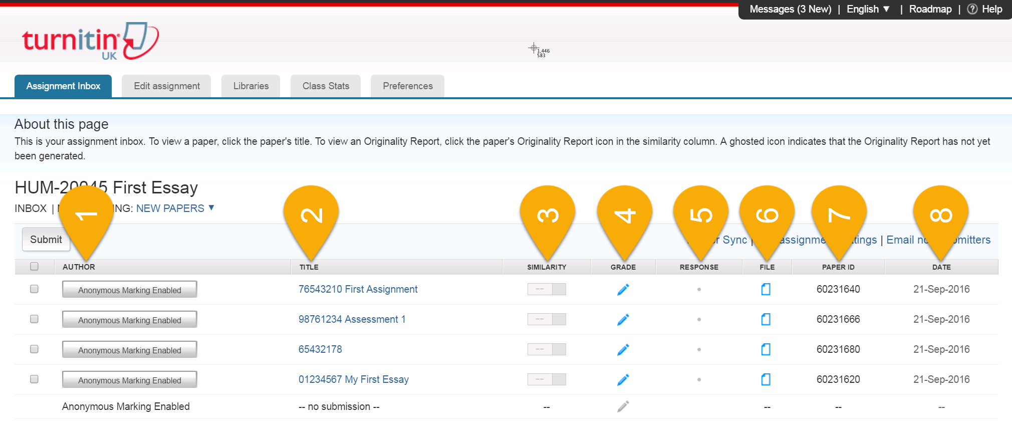Sort by AUTHOR column header
Screen dimensions: 1012x438
79,267
